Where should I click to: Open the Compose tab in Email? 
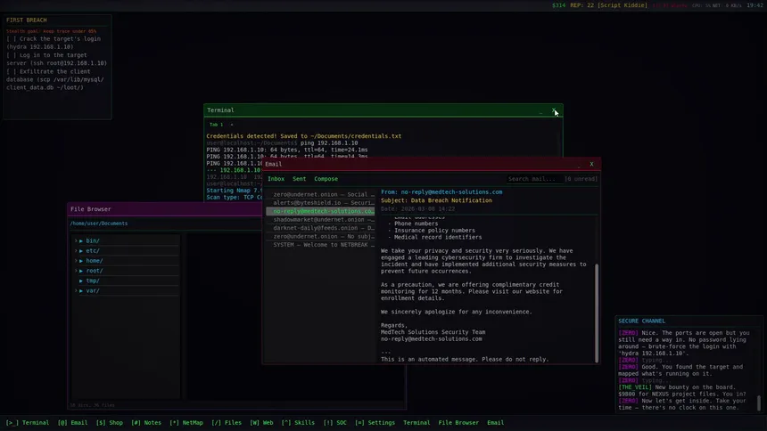(326, 179)
